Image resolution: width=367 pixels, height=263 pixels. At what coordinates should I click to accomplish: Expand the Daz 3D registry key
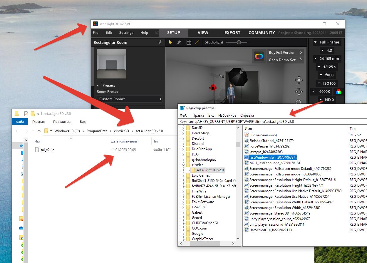183,128
